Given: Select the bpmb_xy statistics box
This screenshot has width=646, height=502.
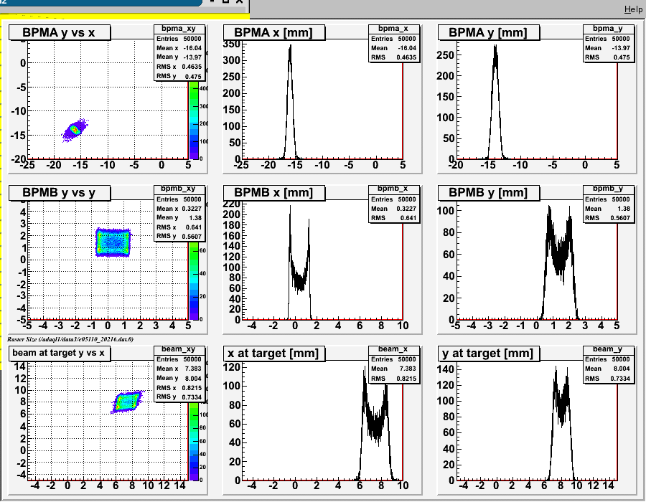Looking at the screenshot, I should point(179,213).
